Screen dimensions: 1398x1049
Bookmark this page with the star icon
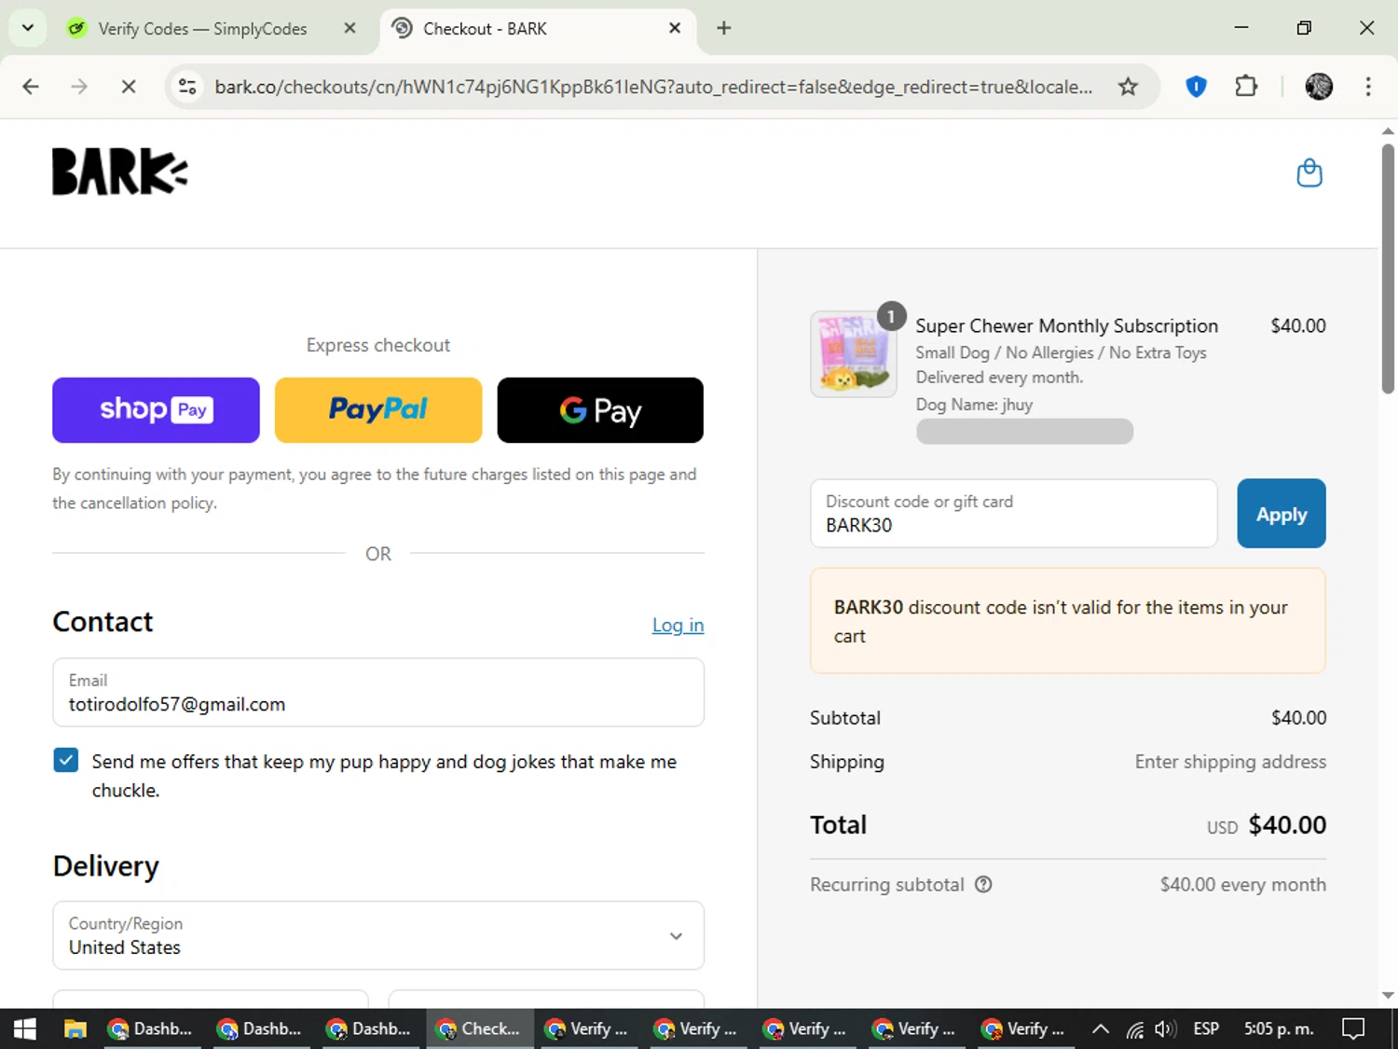pyautogui.click(x=1128, y=87)
